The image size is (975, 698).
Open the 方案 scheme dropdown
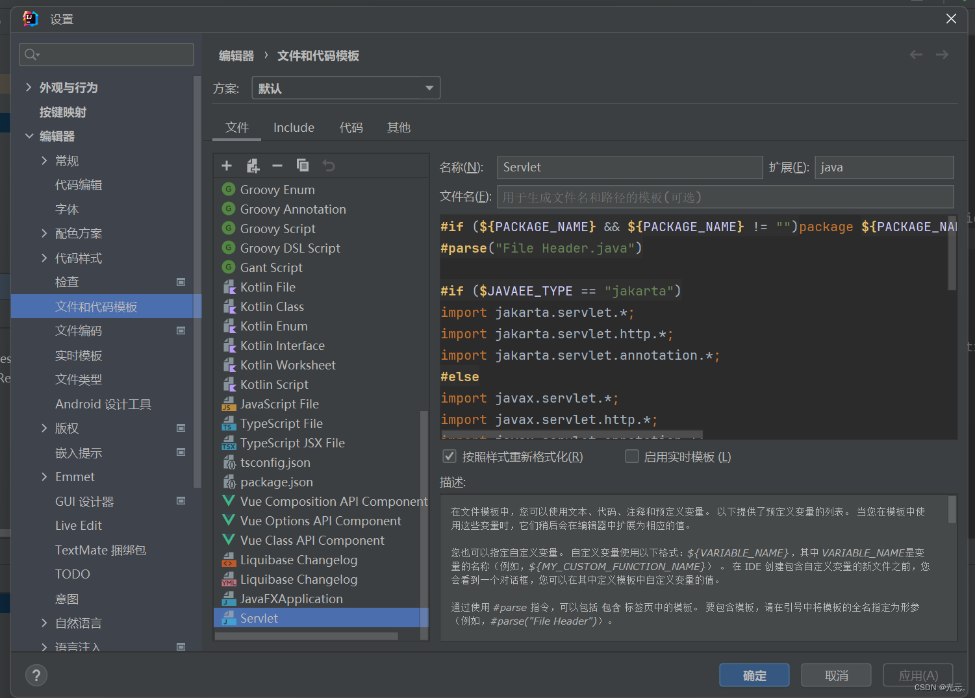pyautogui.click(x=346, y=88)
